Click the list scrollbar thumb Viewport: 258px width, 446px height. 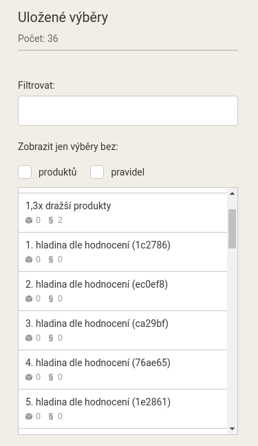click(232, 229)
